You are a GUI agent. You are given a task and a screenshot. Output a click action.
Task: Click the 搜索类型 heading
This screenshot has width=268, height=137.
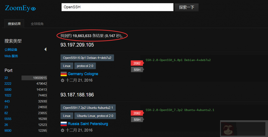pyautogui.click(x=13, y=41)
